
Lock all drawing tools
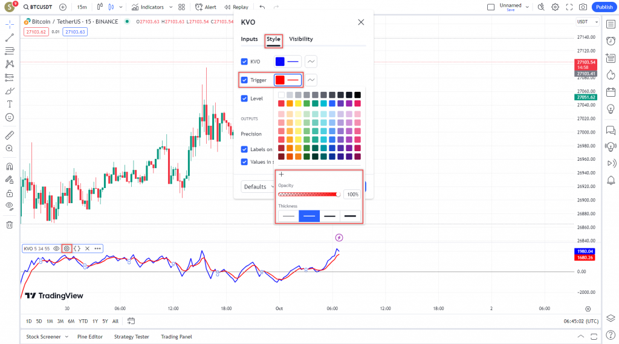[10, 193]
